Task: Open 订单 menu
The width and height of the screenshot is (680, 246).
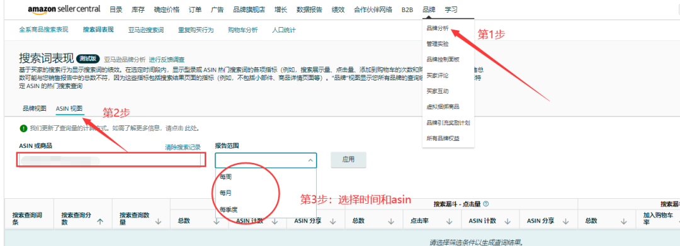Action: click(x=195, y=9)
